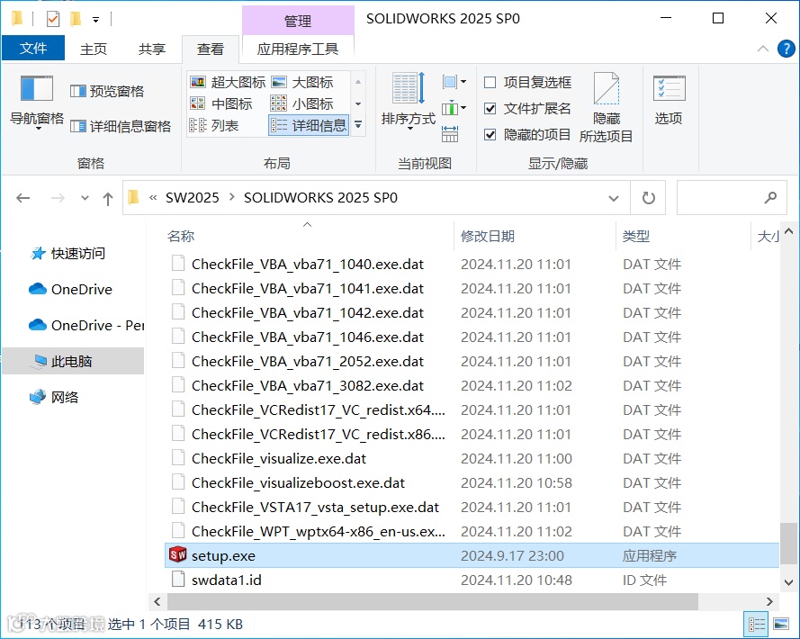Go back with the back arrow

tap(23, 197)
